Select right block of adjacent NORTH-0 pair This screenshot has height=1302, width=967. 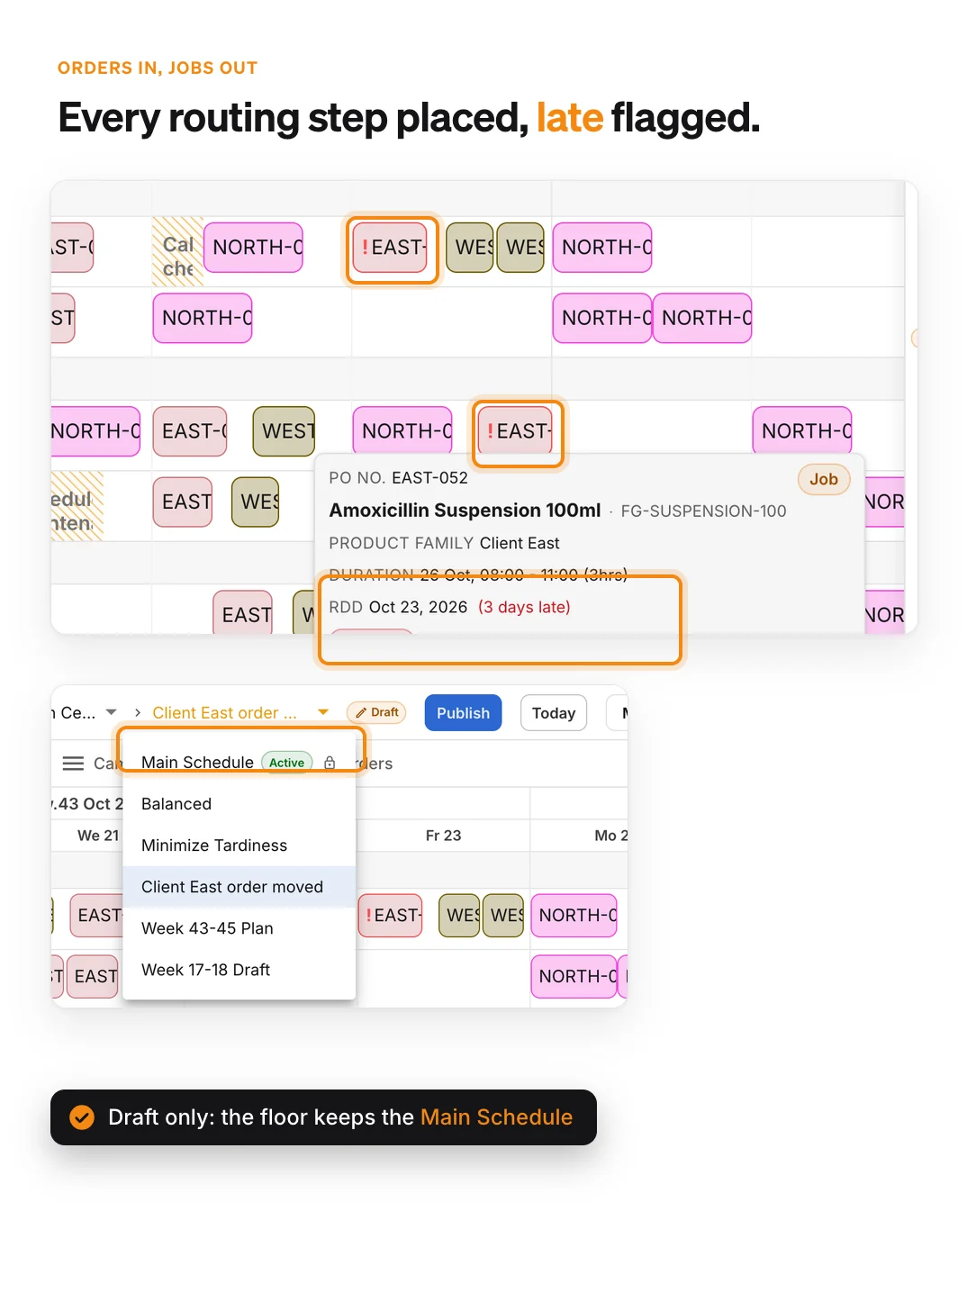tap(702, 318)
